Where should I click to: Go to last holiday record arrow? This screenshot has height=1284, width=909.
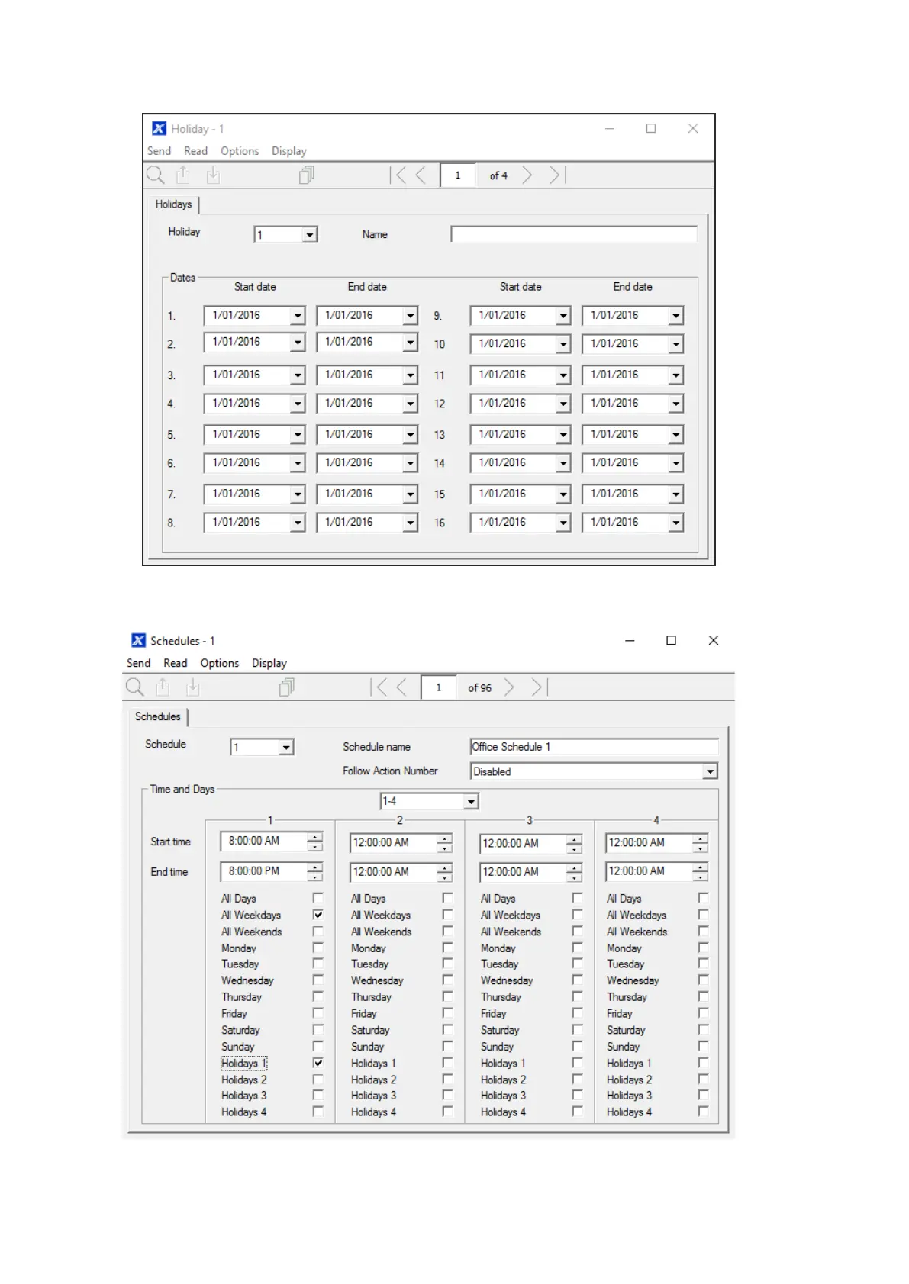557,175
